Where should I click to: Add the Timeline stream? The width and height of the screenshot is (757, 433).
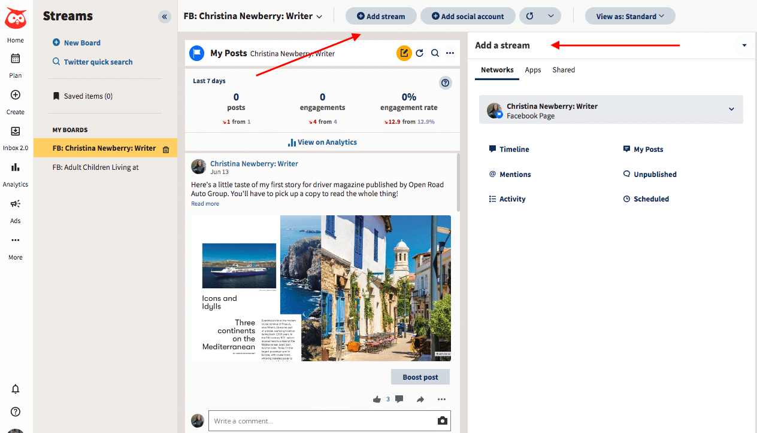tap(509, 150)
